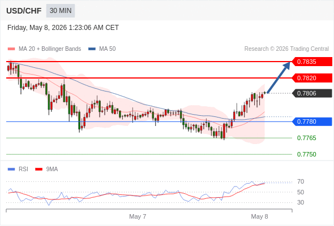The height and width of the screenshot is (226, 334).
Task: Click the date 'Friday, May 8, 2026 1:23:06 AM CET'
Action: coord(63,28)
